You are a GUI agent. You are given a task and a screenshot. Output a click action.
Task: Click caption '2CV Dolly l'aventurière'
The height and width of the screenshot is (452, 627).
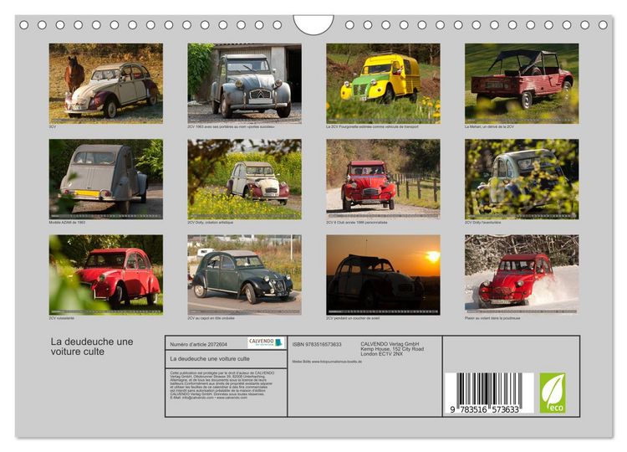click(482, 222)
